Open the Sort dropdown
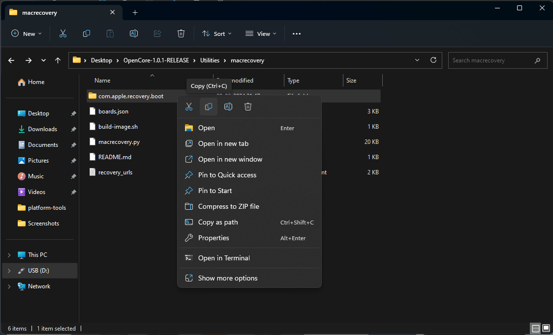553x335 pixels. [x=216, y=33]
